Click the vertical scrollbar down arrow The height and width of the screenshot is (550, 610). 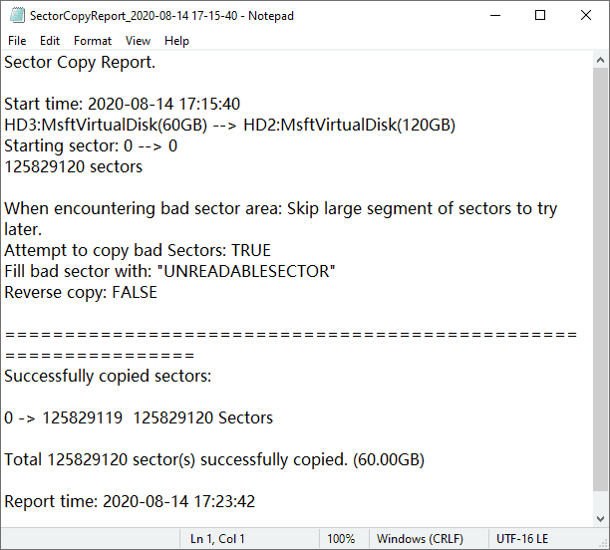click(x=600, y=517)
